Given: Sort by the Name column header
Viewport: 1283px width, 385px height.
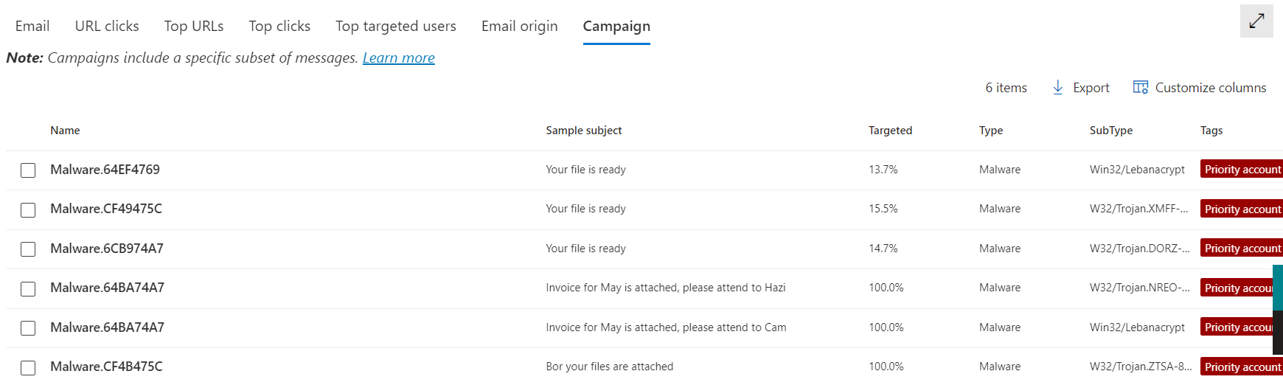Looking at the screenshot, I should click(65, 131).
